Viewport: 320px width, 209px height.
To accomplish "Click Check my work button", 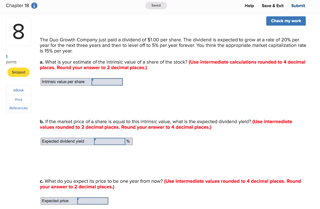I will [x=286, y=21].
